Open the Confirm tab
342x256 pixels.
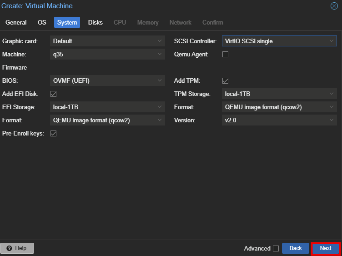point(213,22)
